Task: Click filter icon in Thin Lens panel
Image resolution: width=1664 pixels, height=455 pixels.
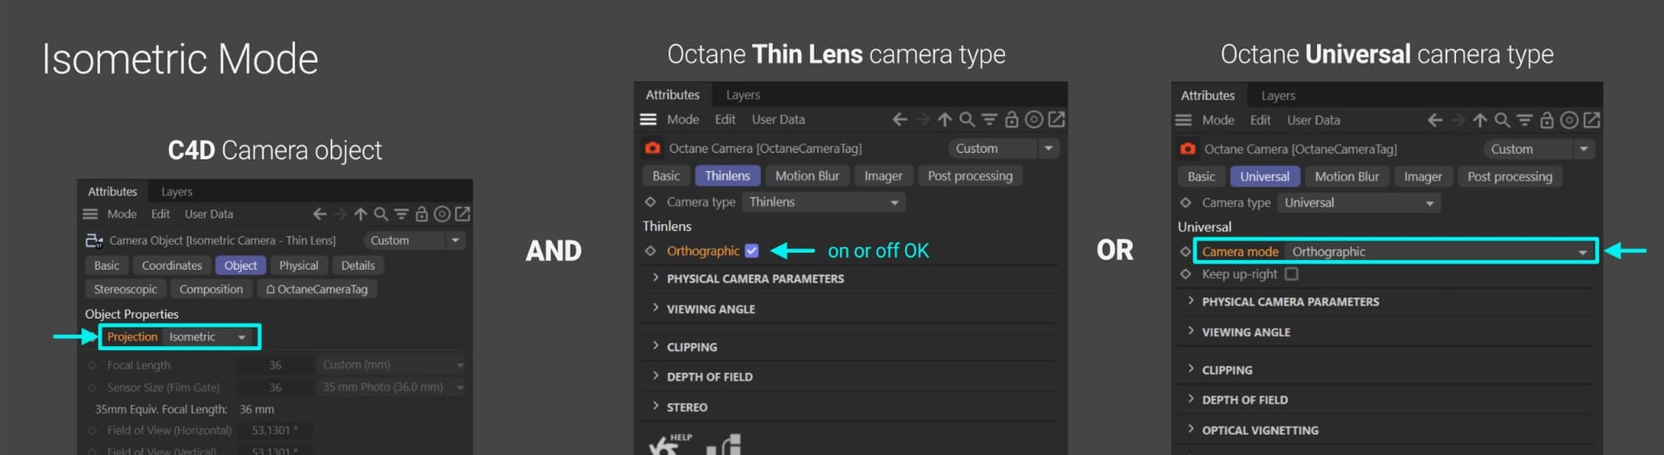Action: pos(989,120)
